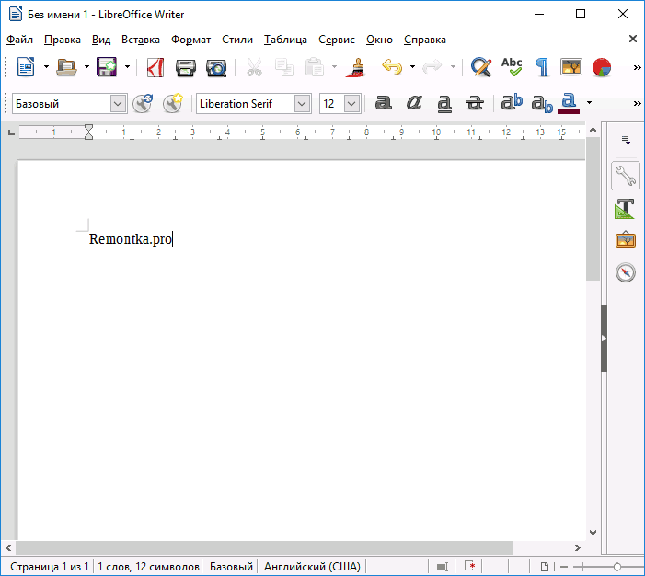The width and height of the screenshot is (645, 576).
Task: Open Find and Replace
Action: coord(480,67)
